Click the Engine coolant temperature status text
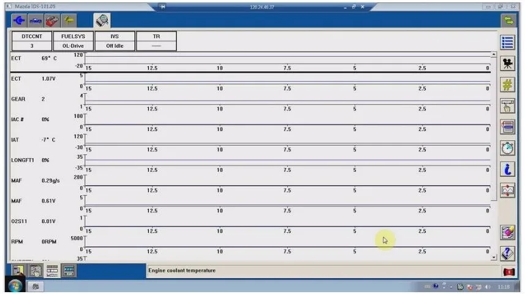The height and width of the screenshot is (294, 525). click(182, 270)
